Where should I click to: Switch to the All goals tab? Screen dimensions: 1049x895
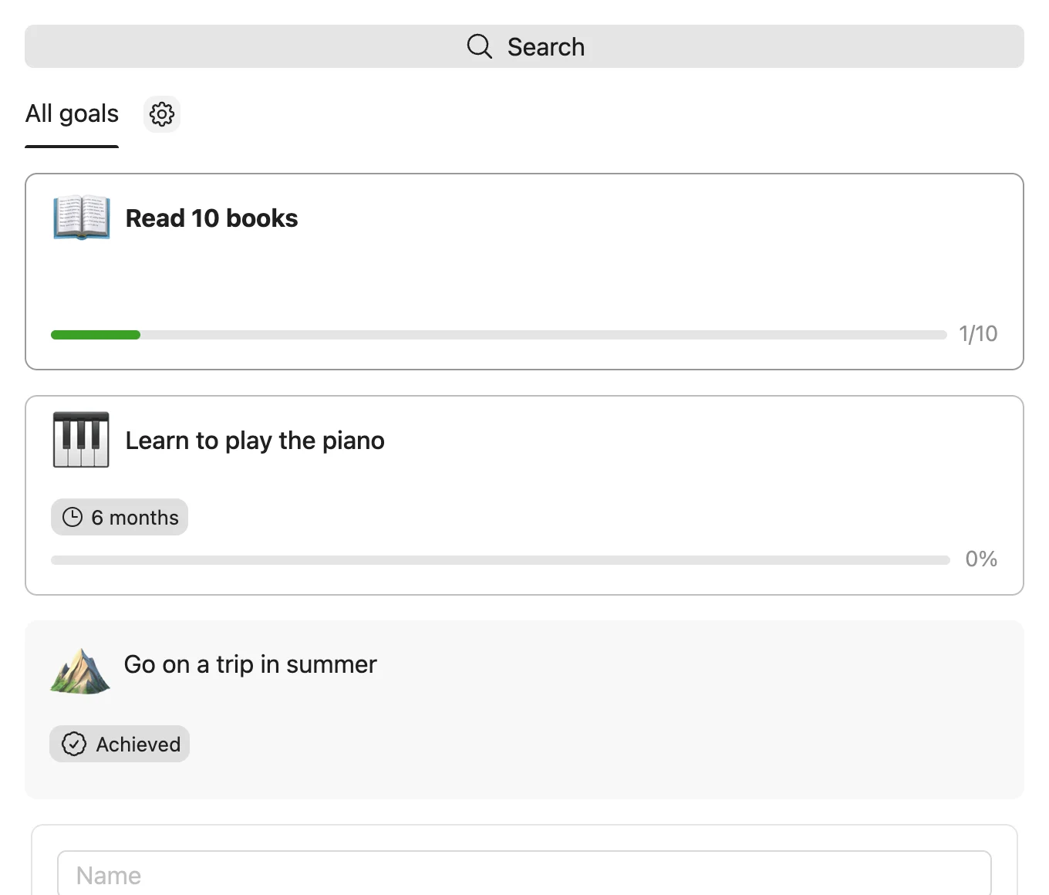tap(72, 114)
